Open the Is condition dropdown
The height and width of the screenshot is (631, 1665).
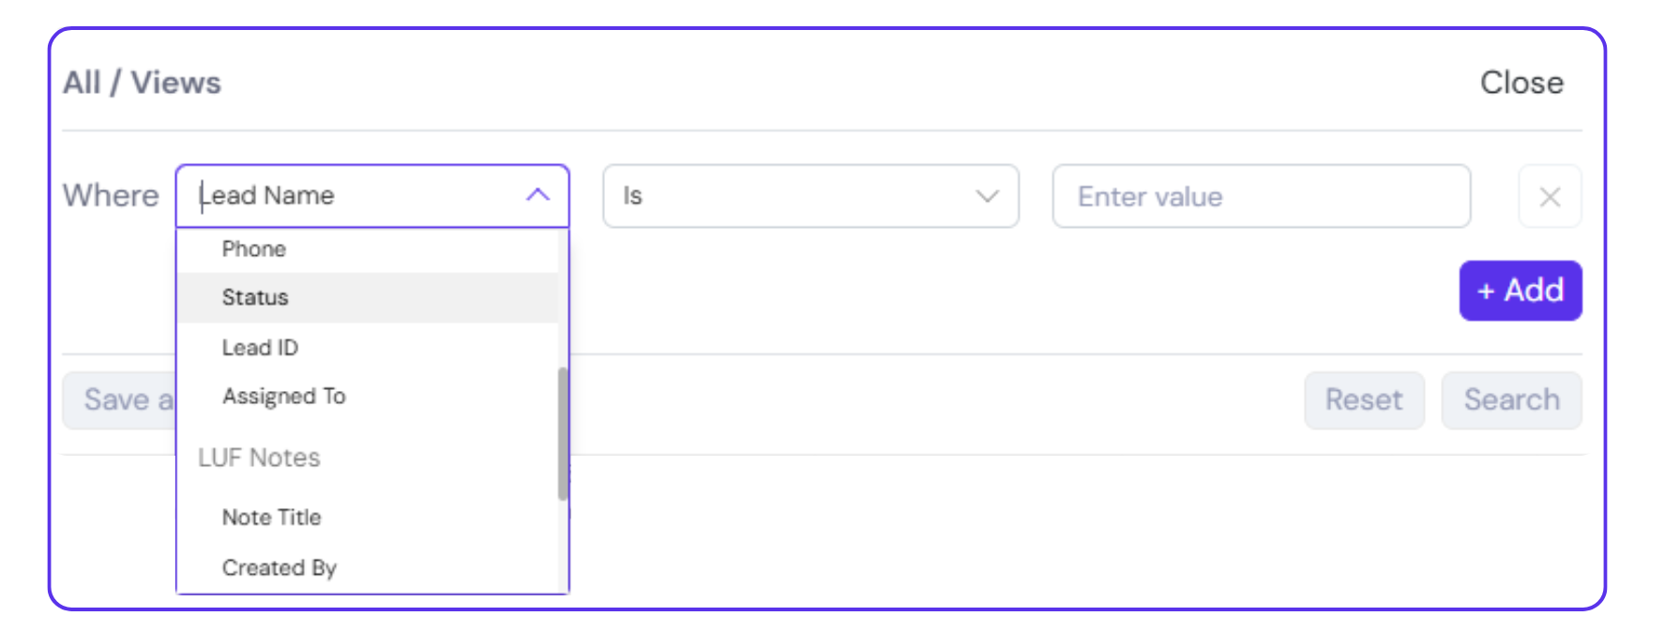tap(810, 196)
